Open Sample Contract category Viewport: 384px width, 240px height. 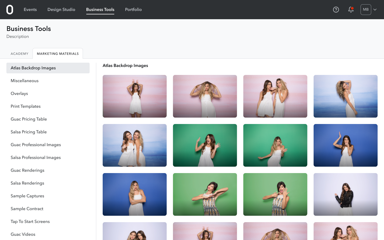pyautogui.click(x=48, y=209)
